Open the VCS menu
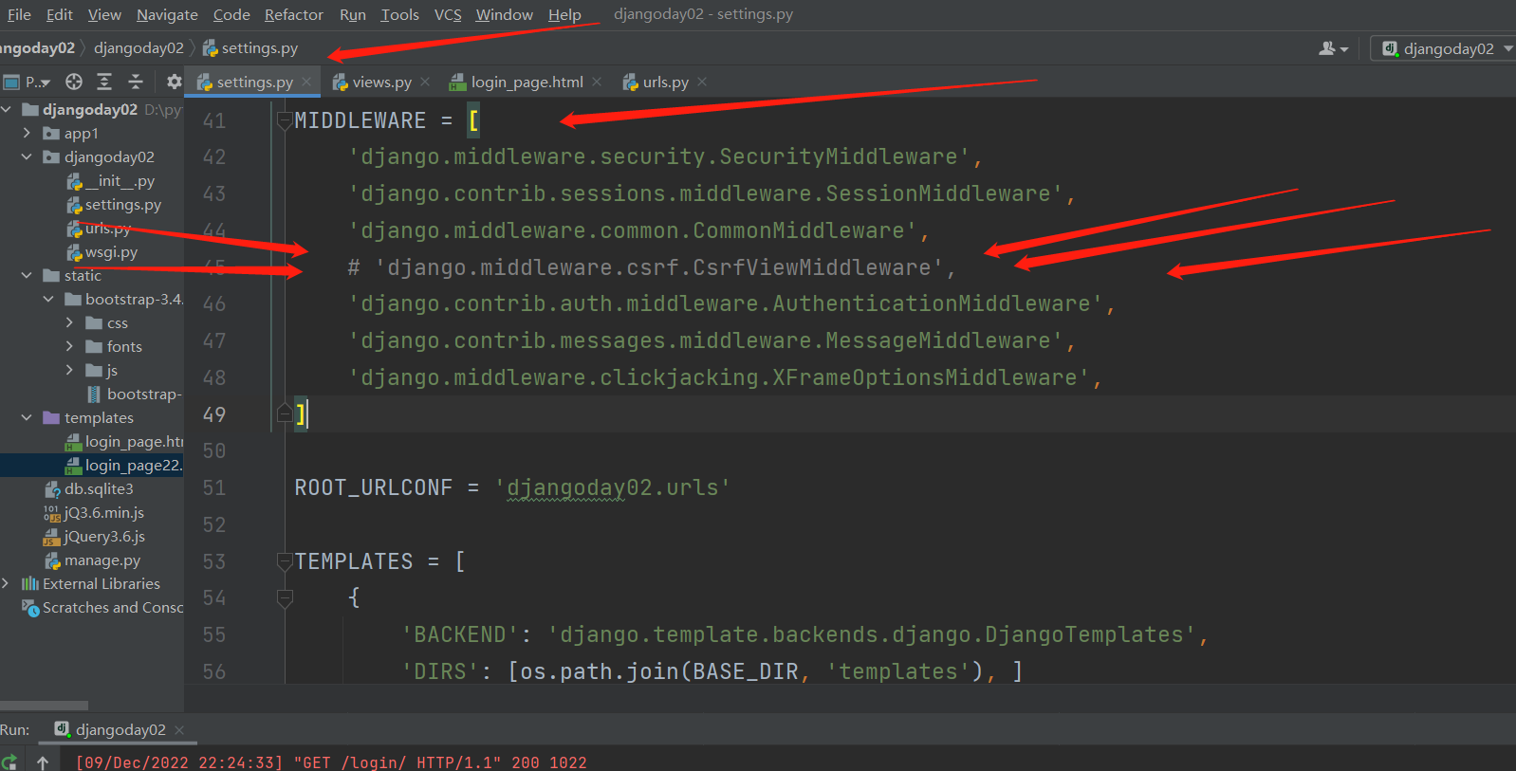1516x771 pixels. click(448, 14)
